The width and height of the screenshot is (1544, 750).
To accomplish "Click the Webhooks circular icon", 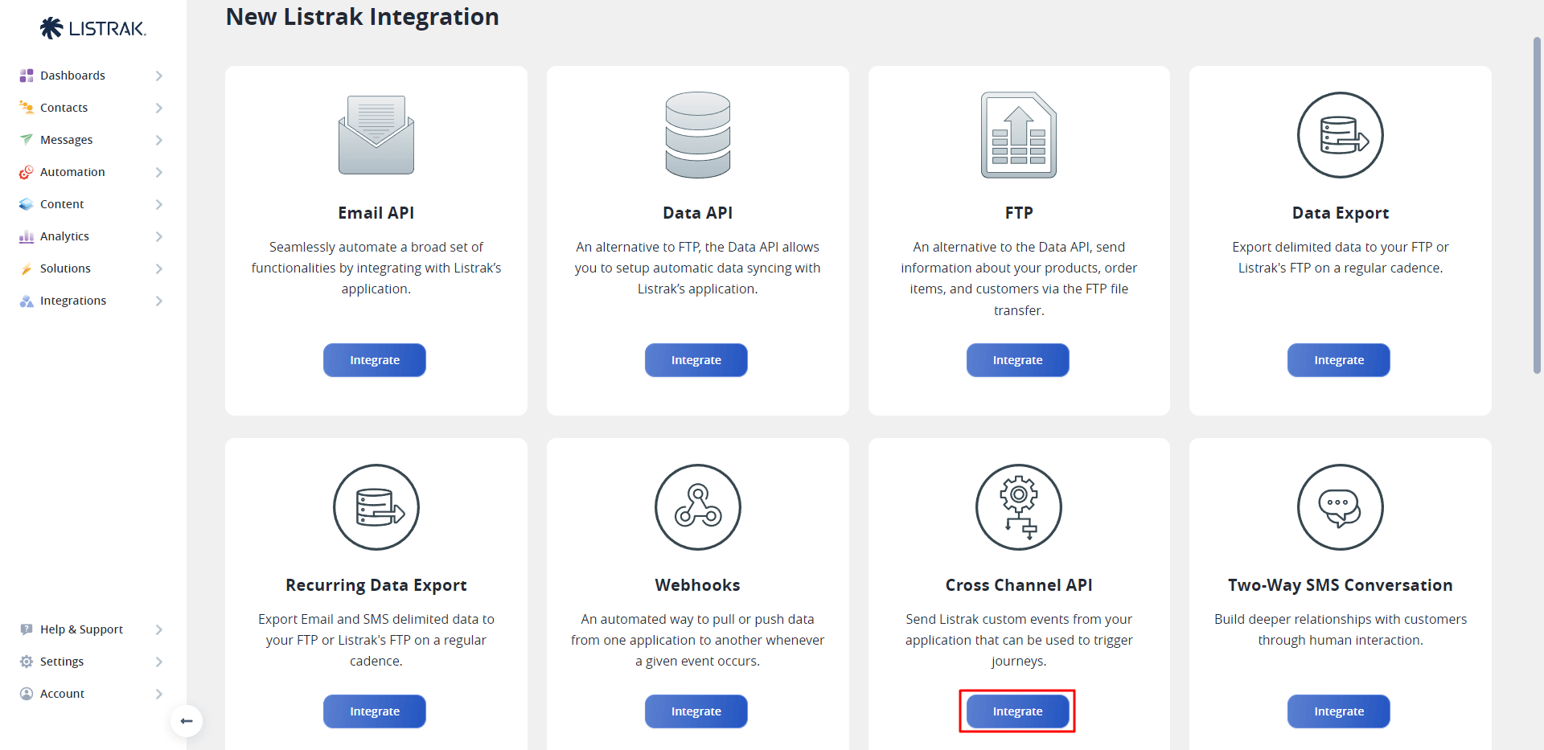I will 697,507.
